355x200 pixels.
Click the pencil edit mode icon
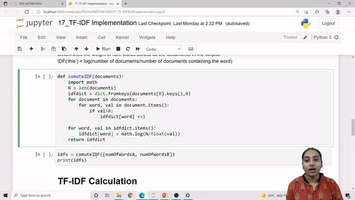[x=305, y=37]
